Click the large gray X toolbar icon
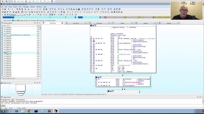The image size is (204, 114). tap(40, 9)
